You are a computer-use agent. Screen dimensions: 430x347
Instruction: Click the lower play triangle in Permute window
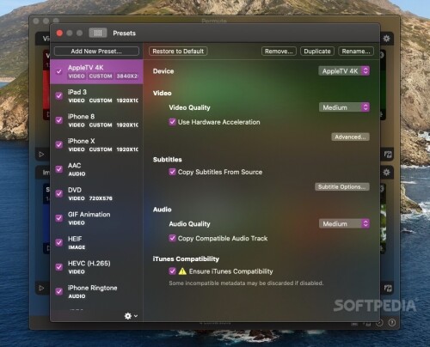click(41, 288)
